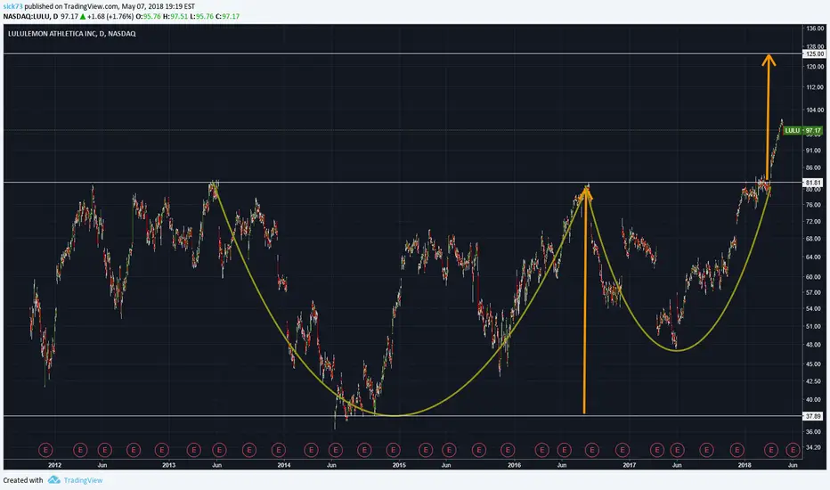
Task: Click the green LULU 97.17 price tag
Action: (x=802, y=130)
